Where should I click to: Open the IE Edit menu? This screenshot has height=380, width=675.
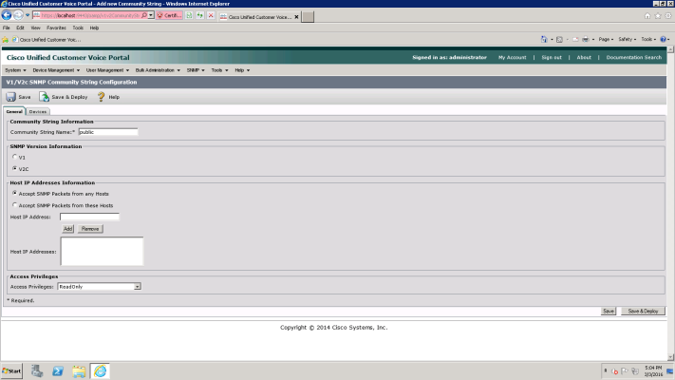(20, 28)
